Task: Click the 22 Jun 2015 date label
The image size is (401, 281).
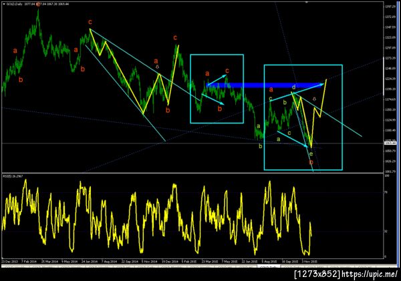Action: tap(249, 262)
